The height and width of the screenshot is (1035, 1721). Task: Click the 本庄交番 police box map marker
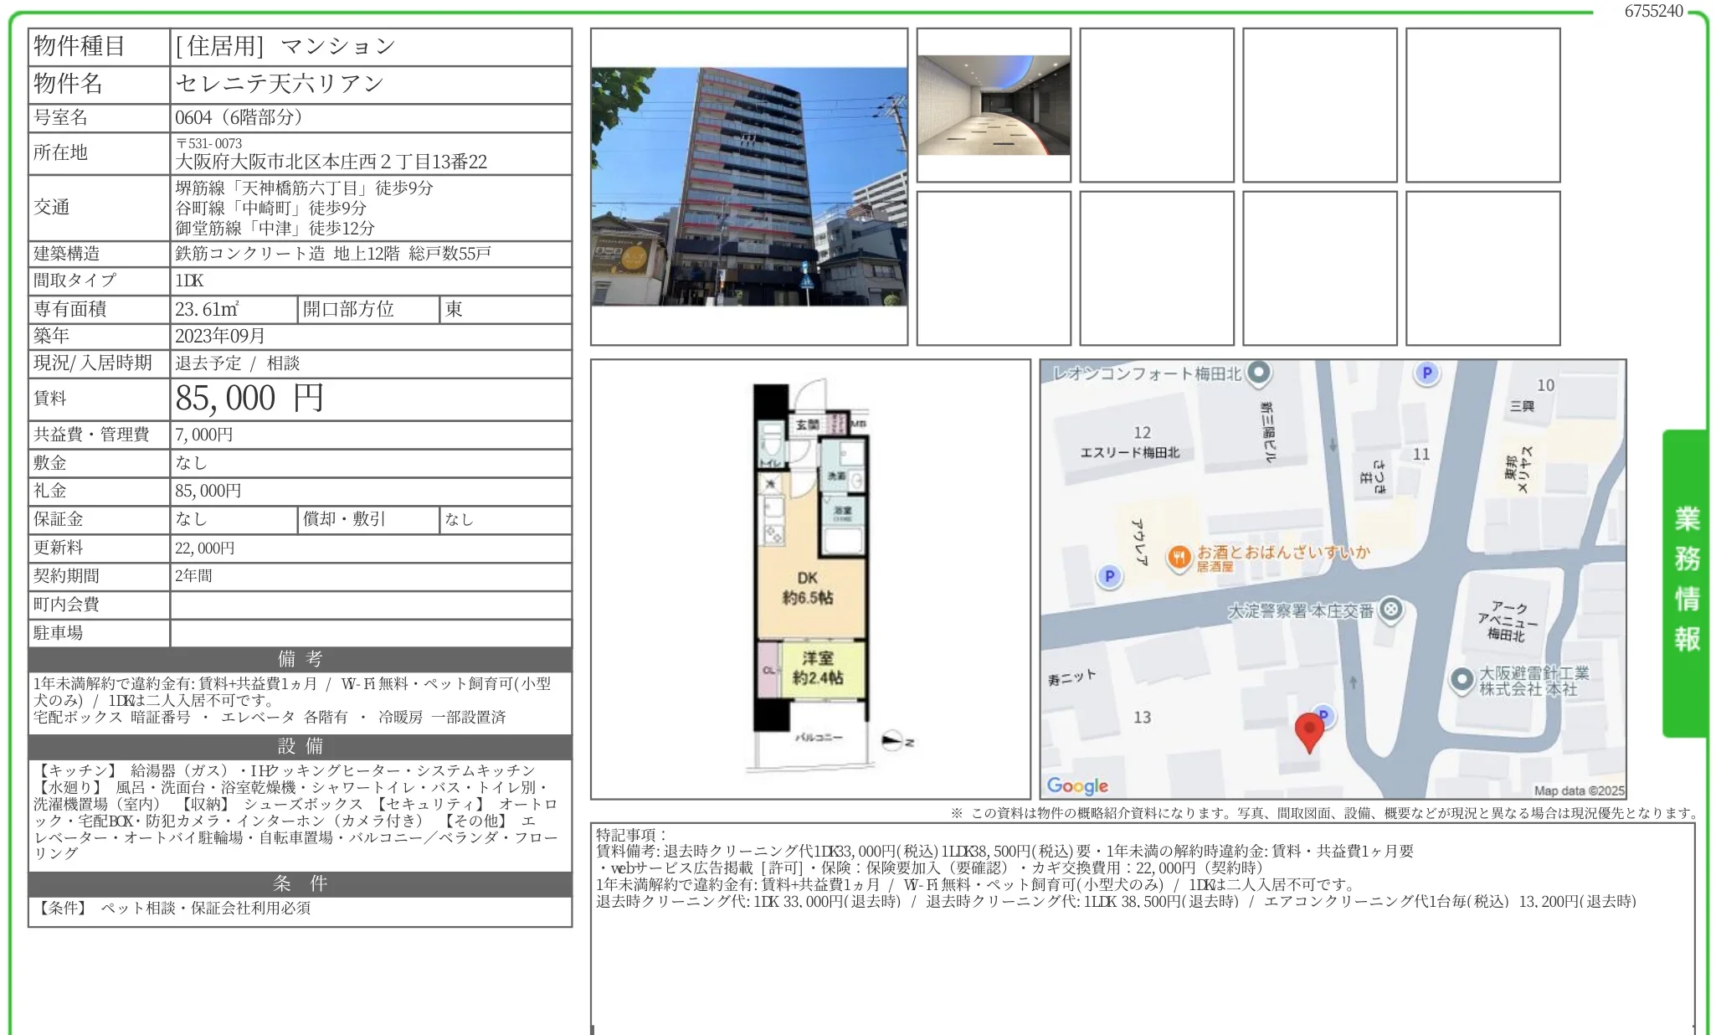(1390, 610)
